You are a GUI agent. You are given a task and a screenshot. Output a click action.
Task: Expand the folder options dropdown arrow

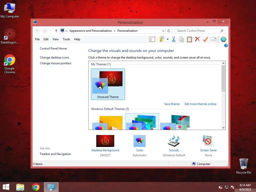(167, 39)
